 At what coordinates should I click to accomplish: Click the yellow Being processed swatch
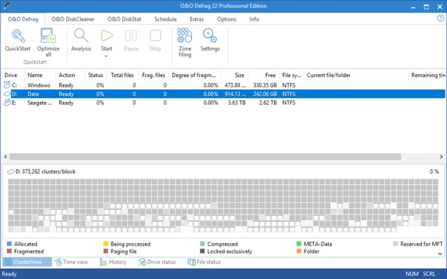(105, 244)
